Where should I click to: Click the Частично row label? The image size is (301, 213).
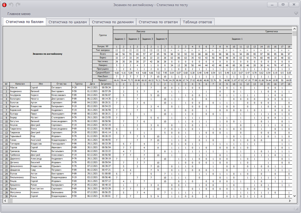point(103,61)
